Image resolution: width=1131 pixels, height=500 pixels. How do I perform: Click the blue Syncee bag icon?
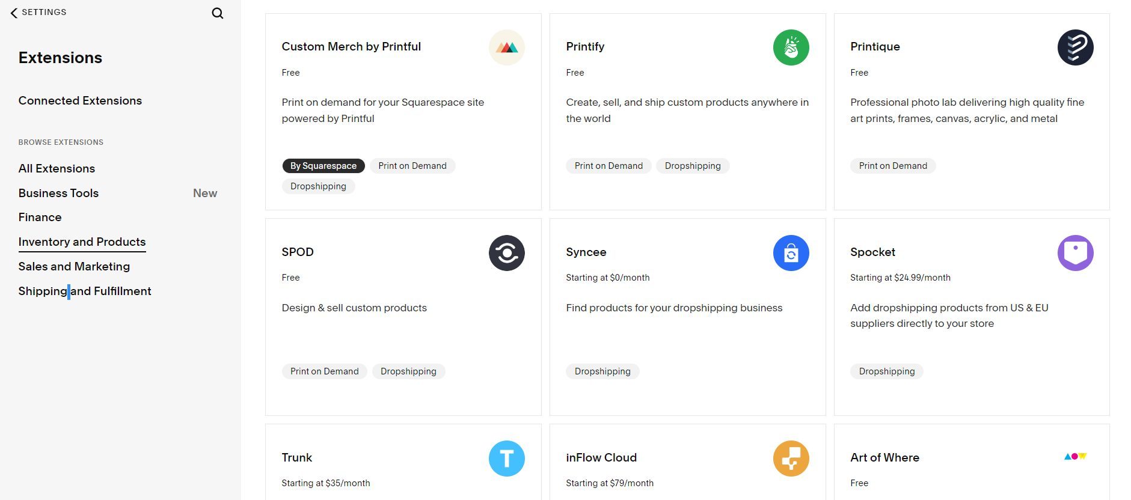coord(791,253)
